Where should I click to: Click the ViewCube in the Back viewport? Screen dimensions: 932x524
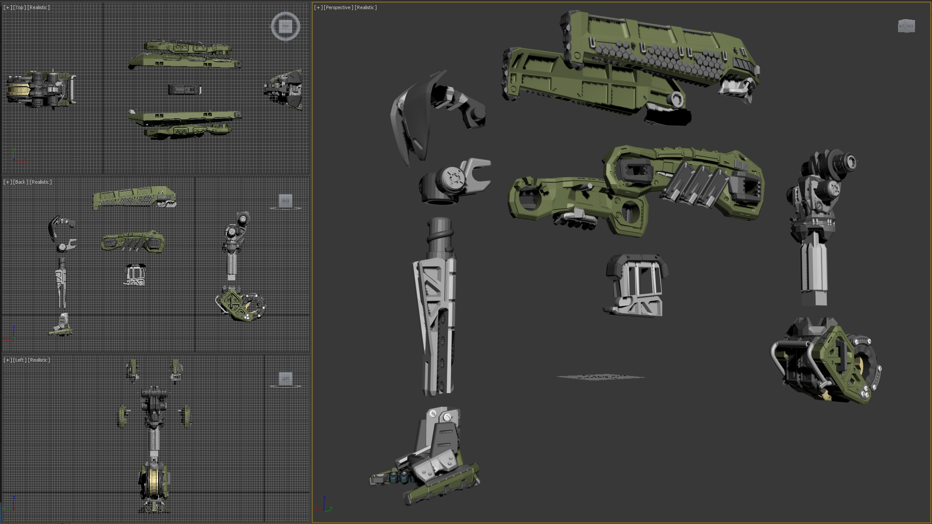click(x=285, y=201)
